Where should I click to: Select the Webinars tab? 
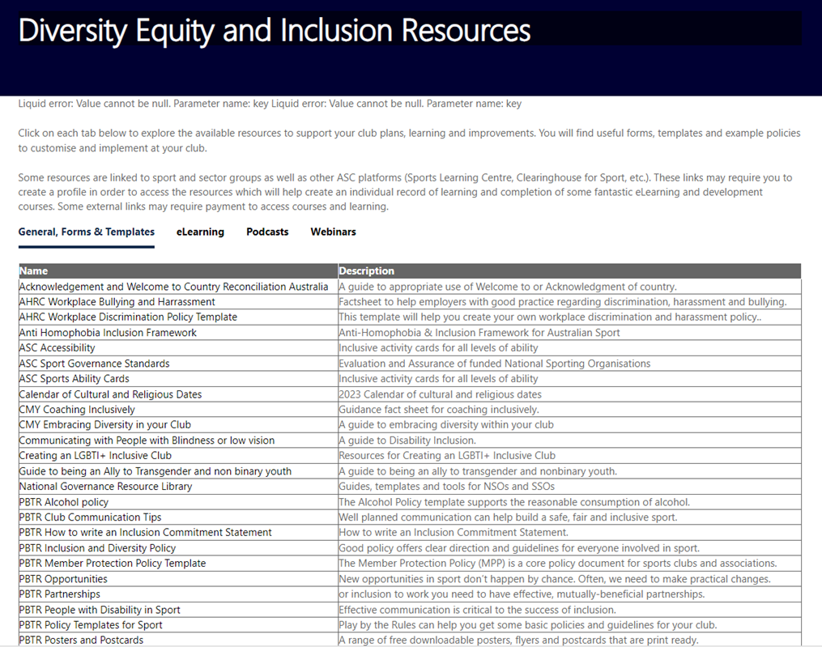333,232
